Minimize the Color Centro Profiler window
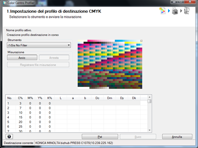 (174, 2)
